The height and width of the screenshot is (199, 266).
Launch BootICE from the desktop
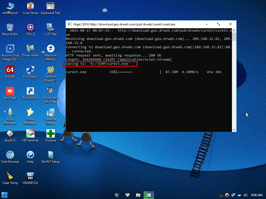10,136
